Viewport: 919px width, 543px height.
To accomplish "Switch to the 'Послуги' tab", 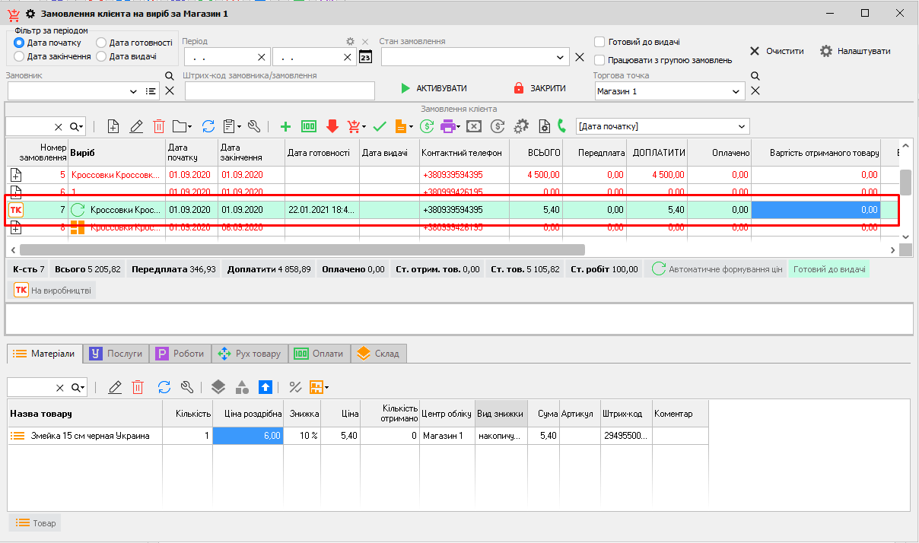I will pos(116,354).
